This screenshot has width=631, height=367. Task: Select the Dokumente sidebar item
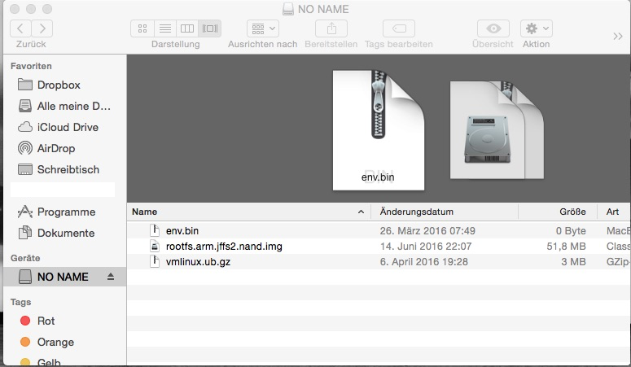click(65, 233)
